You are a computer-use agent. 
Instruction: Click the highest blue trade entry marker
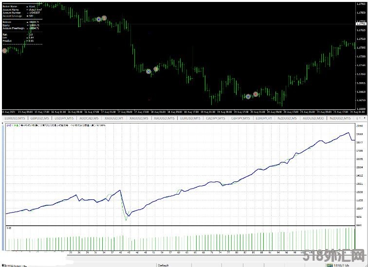(x=99, y=19)
